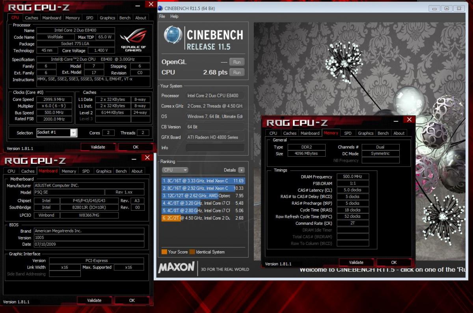The width and height of the screenshot is (473, 313).
Task: Click the Cinebench title bar app icon
Action: click(x=161, y=8)
